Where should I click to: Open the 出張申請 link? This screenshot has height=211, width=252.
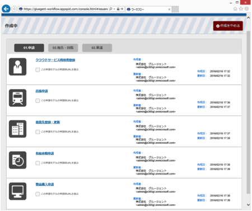41,91
